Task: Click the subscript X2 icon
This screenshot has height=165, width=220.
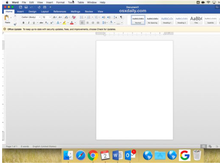Action: (47, 23)
